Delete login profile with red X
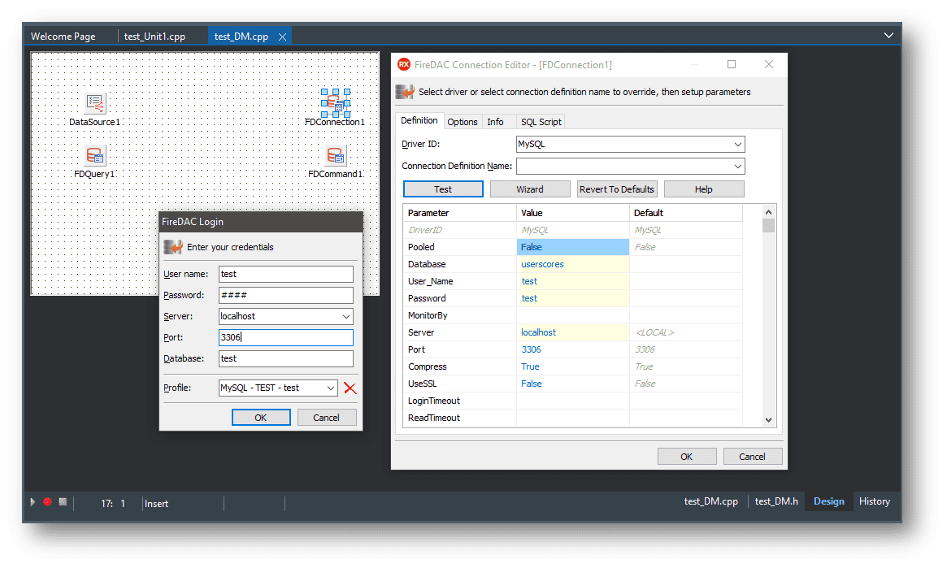The width and height of the screenshot is (947, 568). pos(350,388)
